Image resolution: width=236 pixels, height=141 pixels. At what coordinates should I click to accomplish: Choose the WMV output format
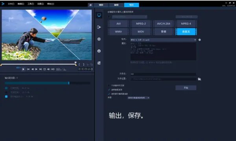tap(118, 32)
